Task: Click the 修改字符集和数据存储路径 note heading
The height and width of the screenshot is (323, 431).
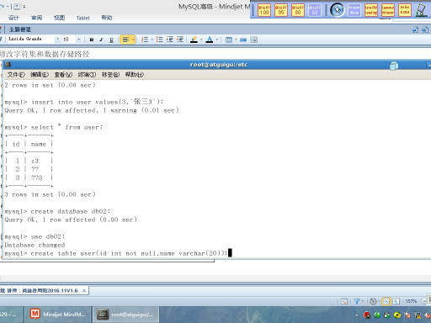Action: click(45, 54)
